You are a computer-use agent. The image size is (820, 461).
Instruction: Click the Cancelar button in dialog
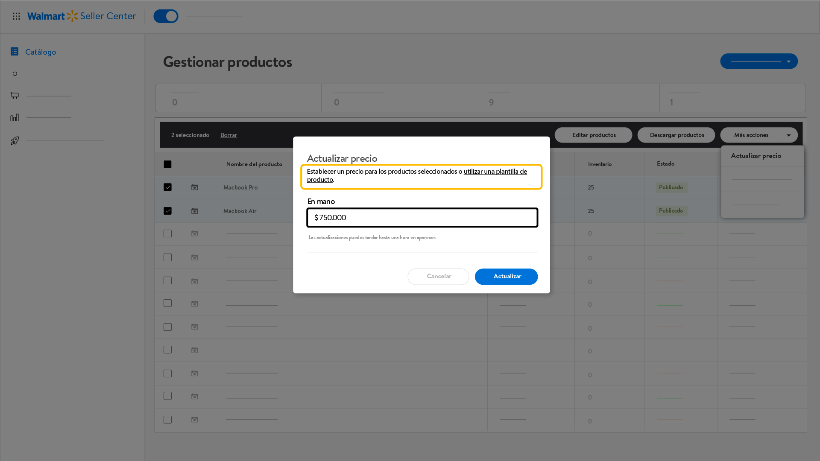438,277
